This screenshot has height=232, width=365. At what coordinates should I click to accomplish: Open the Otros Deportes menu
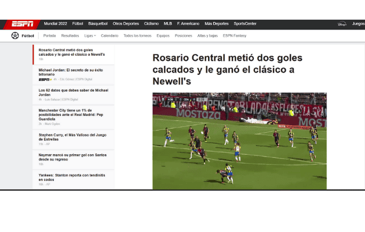pos(126,24)
